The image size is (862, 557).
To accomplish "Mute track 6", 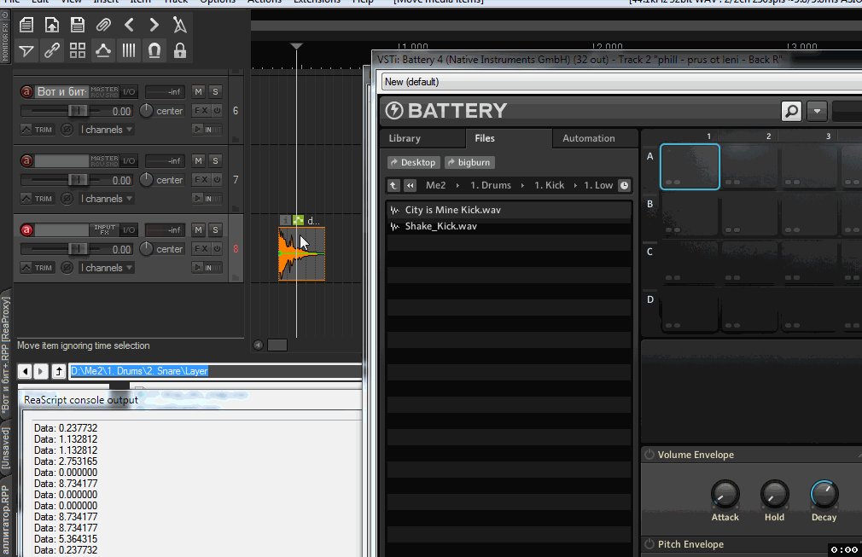I will [199, 92].
